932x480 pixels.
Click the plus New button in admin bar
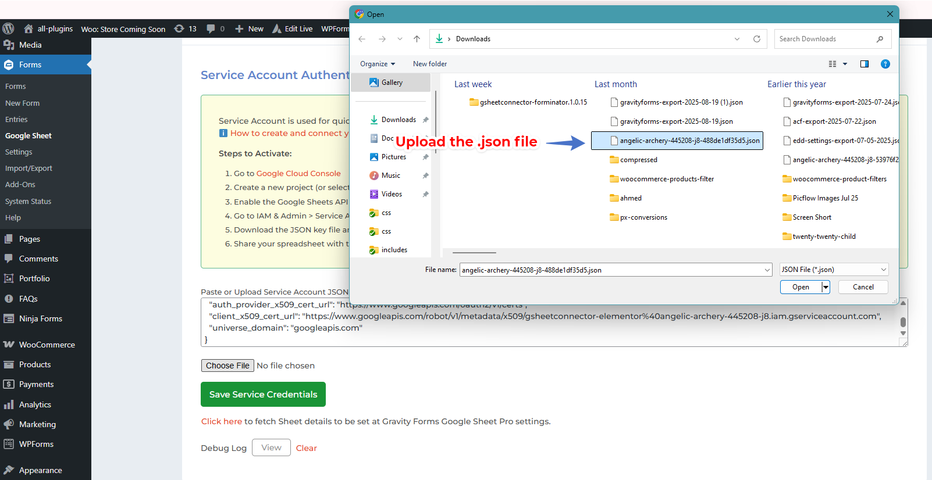249,28
